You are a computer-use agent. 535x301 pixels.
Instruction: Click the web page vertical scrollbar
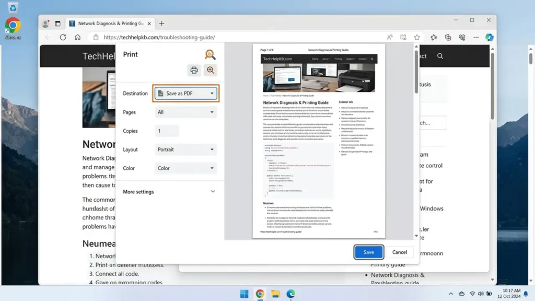[492, 86]
